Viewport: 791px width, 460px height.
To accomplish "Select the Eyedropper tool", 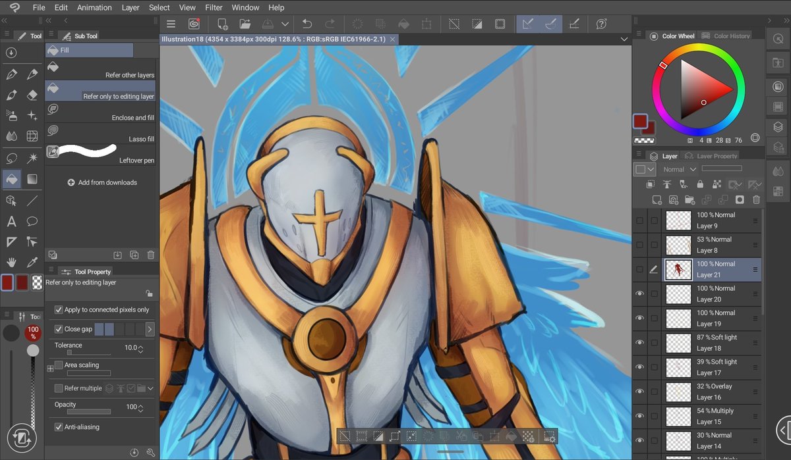I will click(x=32, y=262).
